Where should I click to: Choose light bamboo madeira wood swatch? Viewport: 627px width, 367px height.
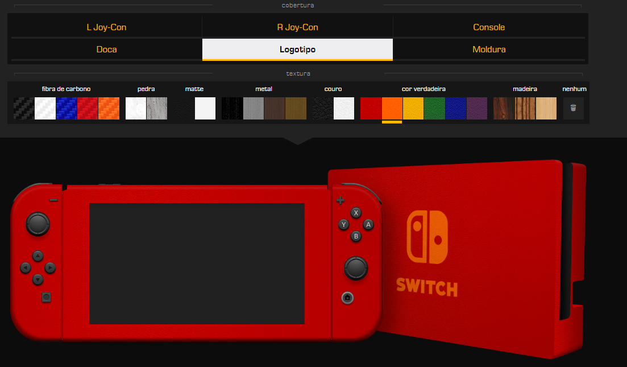tap(546, 109)
